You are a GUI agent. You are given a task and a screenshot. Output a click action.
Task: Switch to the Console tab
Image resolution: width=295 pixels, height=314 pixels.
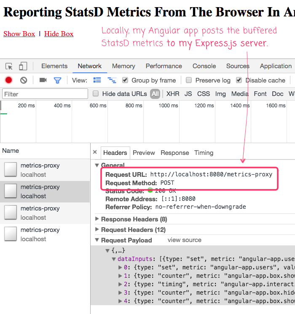coord(204,66)
